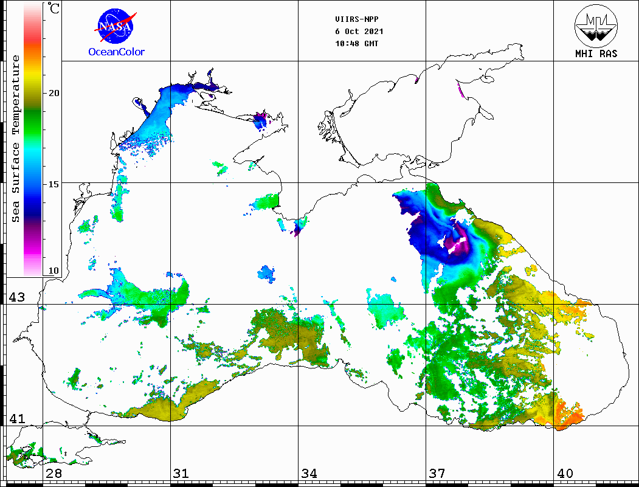Image resolution: width=639 pixels, height=487 pixels.
Task: Click the longitude label 37
Action: [437, 473]
